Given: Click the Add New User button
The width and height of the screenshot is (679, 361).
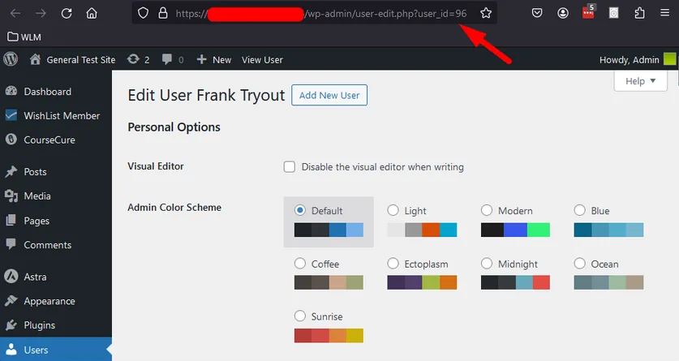Looking at the screenshot, I should 329,95.
